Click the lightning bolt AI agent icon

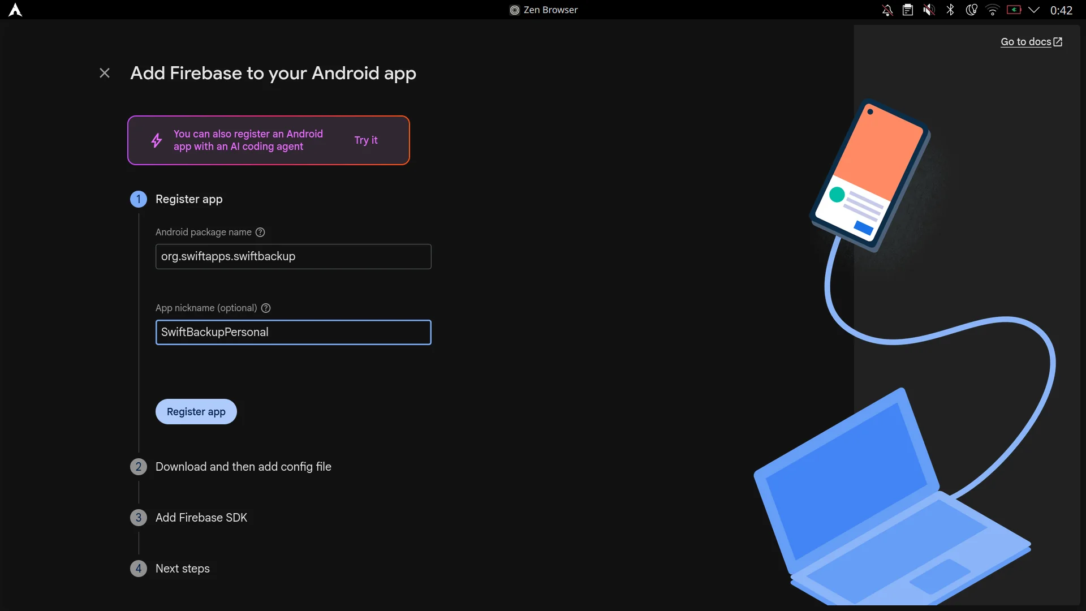click(157, 140)
